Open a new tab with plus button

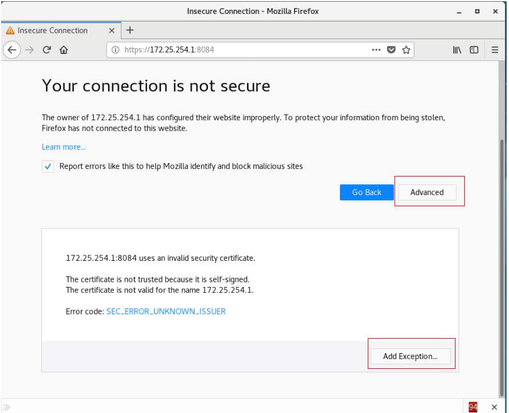(x=130, y=30)
